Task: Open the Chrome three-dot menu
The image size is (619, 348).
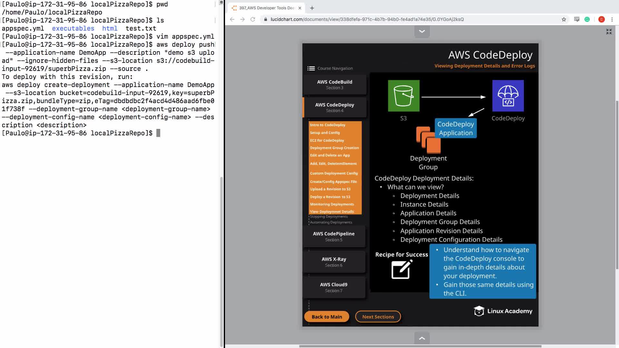Action: pos(612,19)
